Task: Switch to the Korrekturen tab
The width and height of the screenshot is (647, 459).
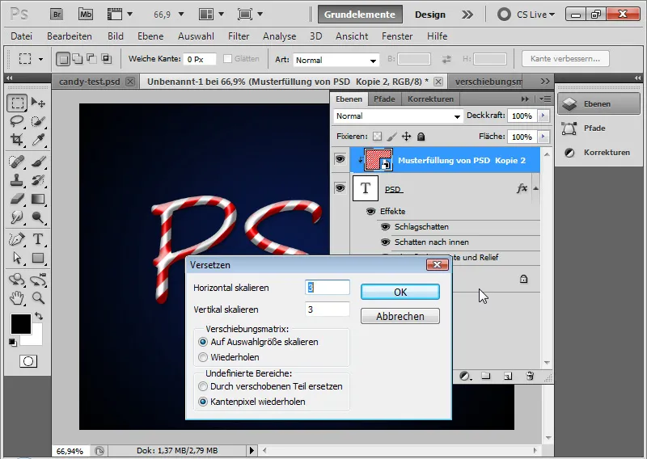Action: [430, 99]
